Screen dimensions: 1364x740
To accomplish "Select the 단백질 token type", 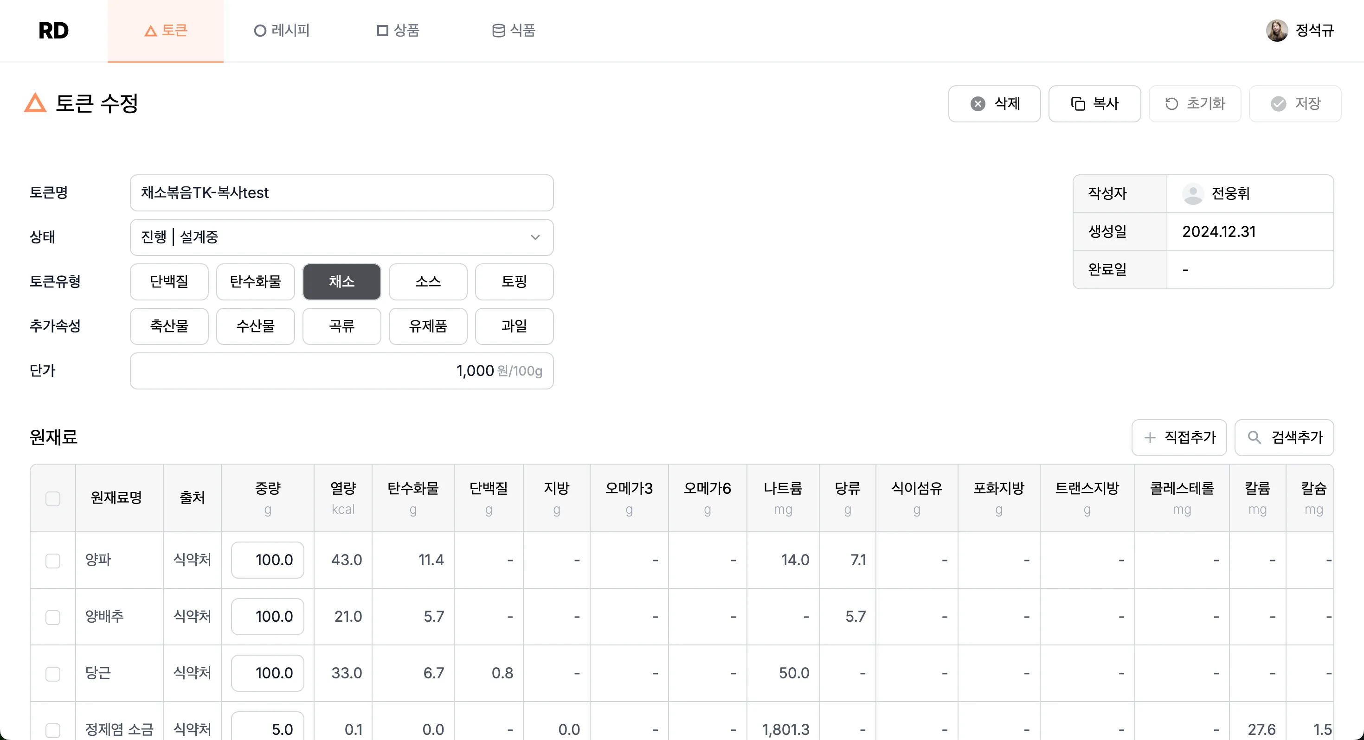I will tap(169, 281).
